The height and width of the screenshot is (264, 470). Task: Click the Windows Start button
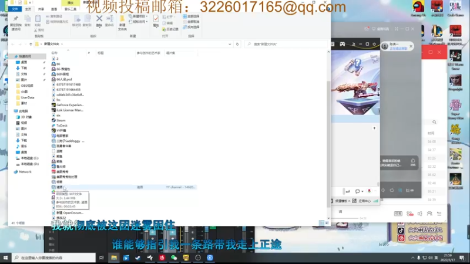tap(5, 258)
